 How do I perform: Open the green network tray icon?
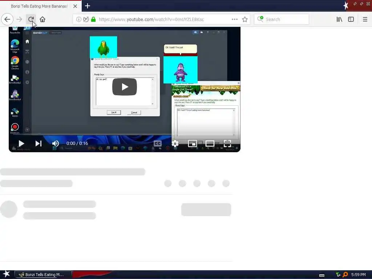(x=338, y=275)
